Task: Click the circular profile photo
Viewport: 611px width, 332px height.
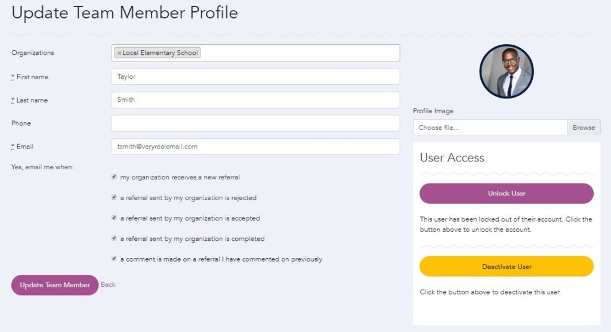Action: point(506,72)
